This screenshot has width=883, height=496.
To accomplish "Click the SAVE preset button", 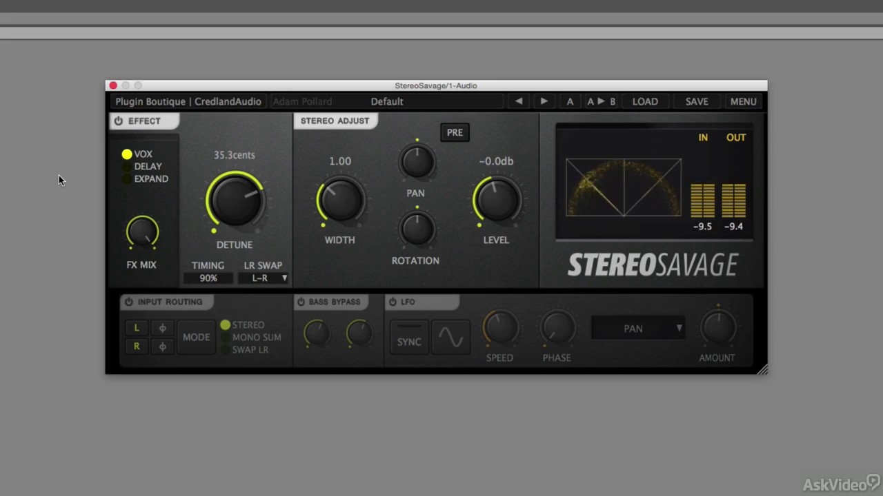I will [x=697, y=101].
